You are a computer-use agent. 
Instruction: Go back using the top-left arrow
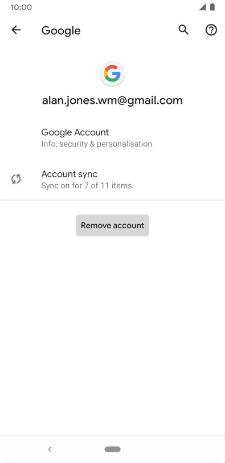tap(16, 30)
